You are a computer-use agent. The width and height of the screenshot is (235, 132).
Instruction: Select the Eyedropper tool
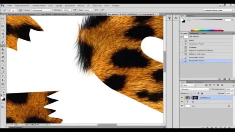point(3,37)
